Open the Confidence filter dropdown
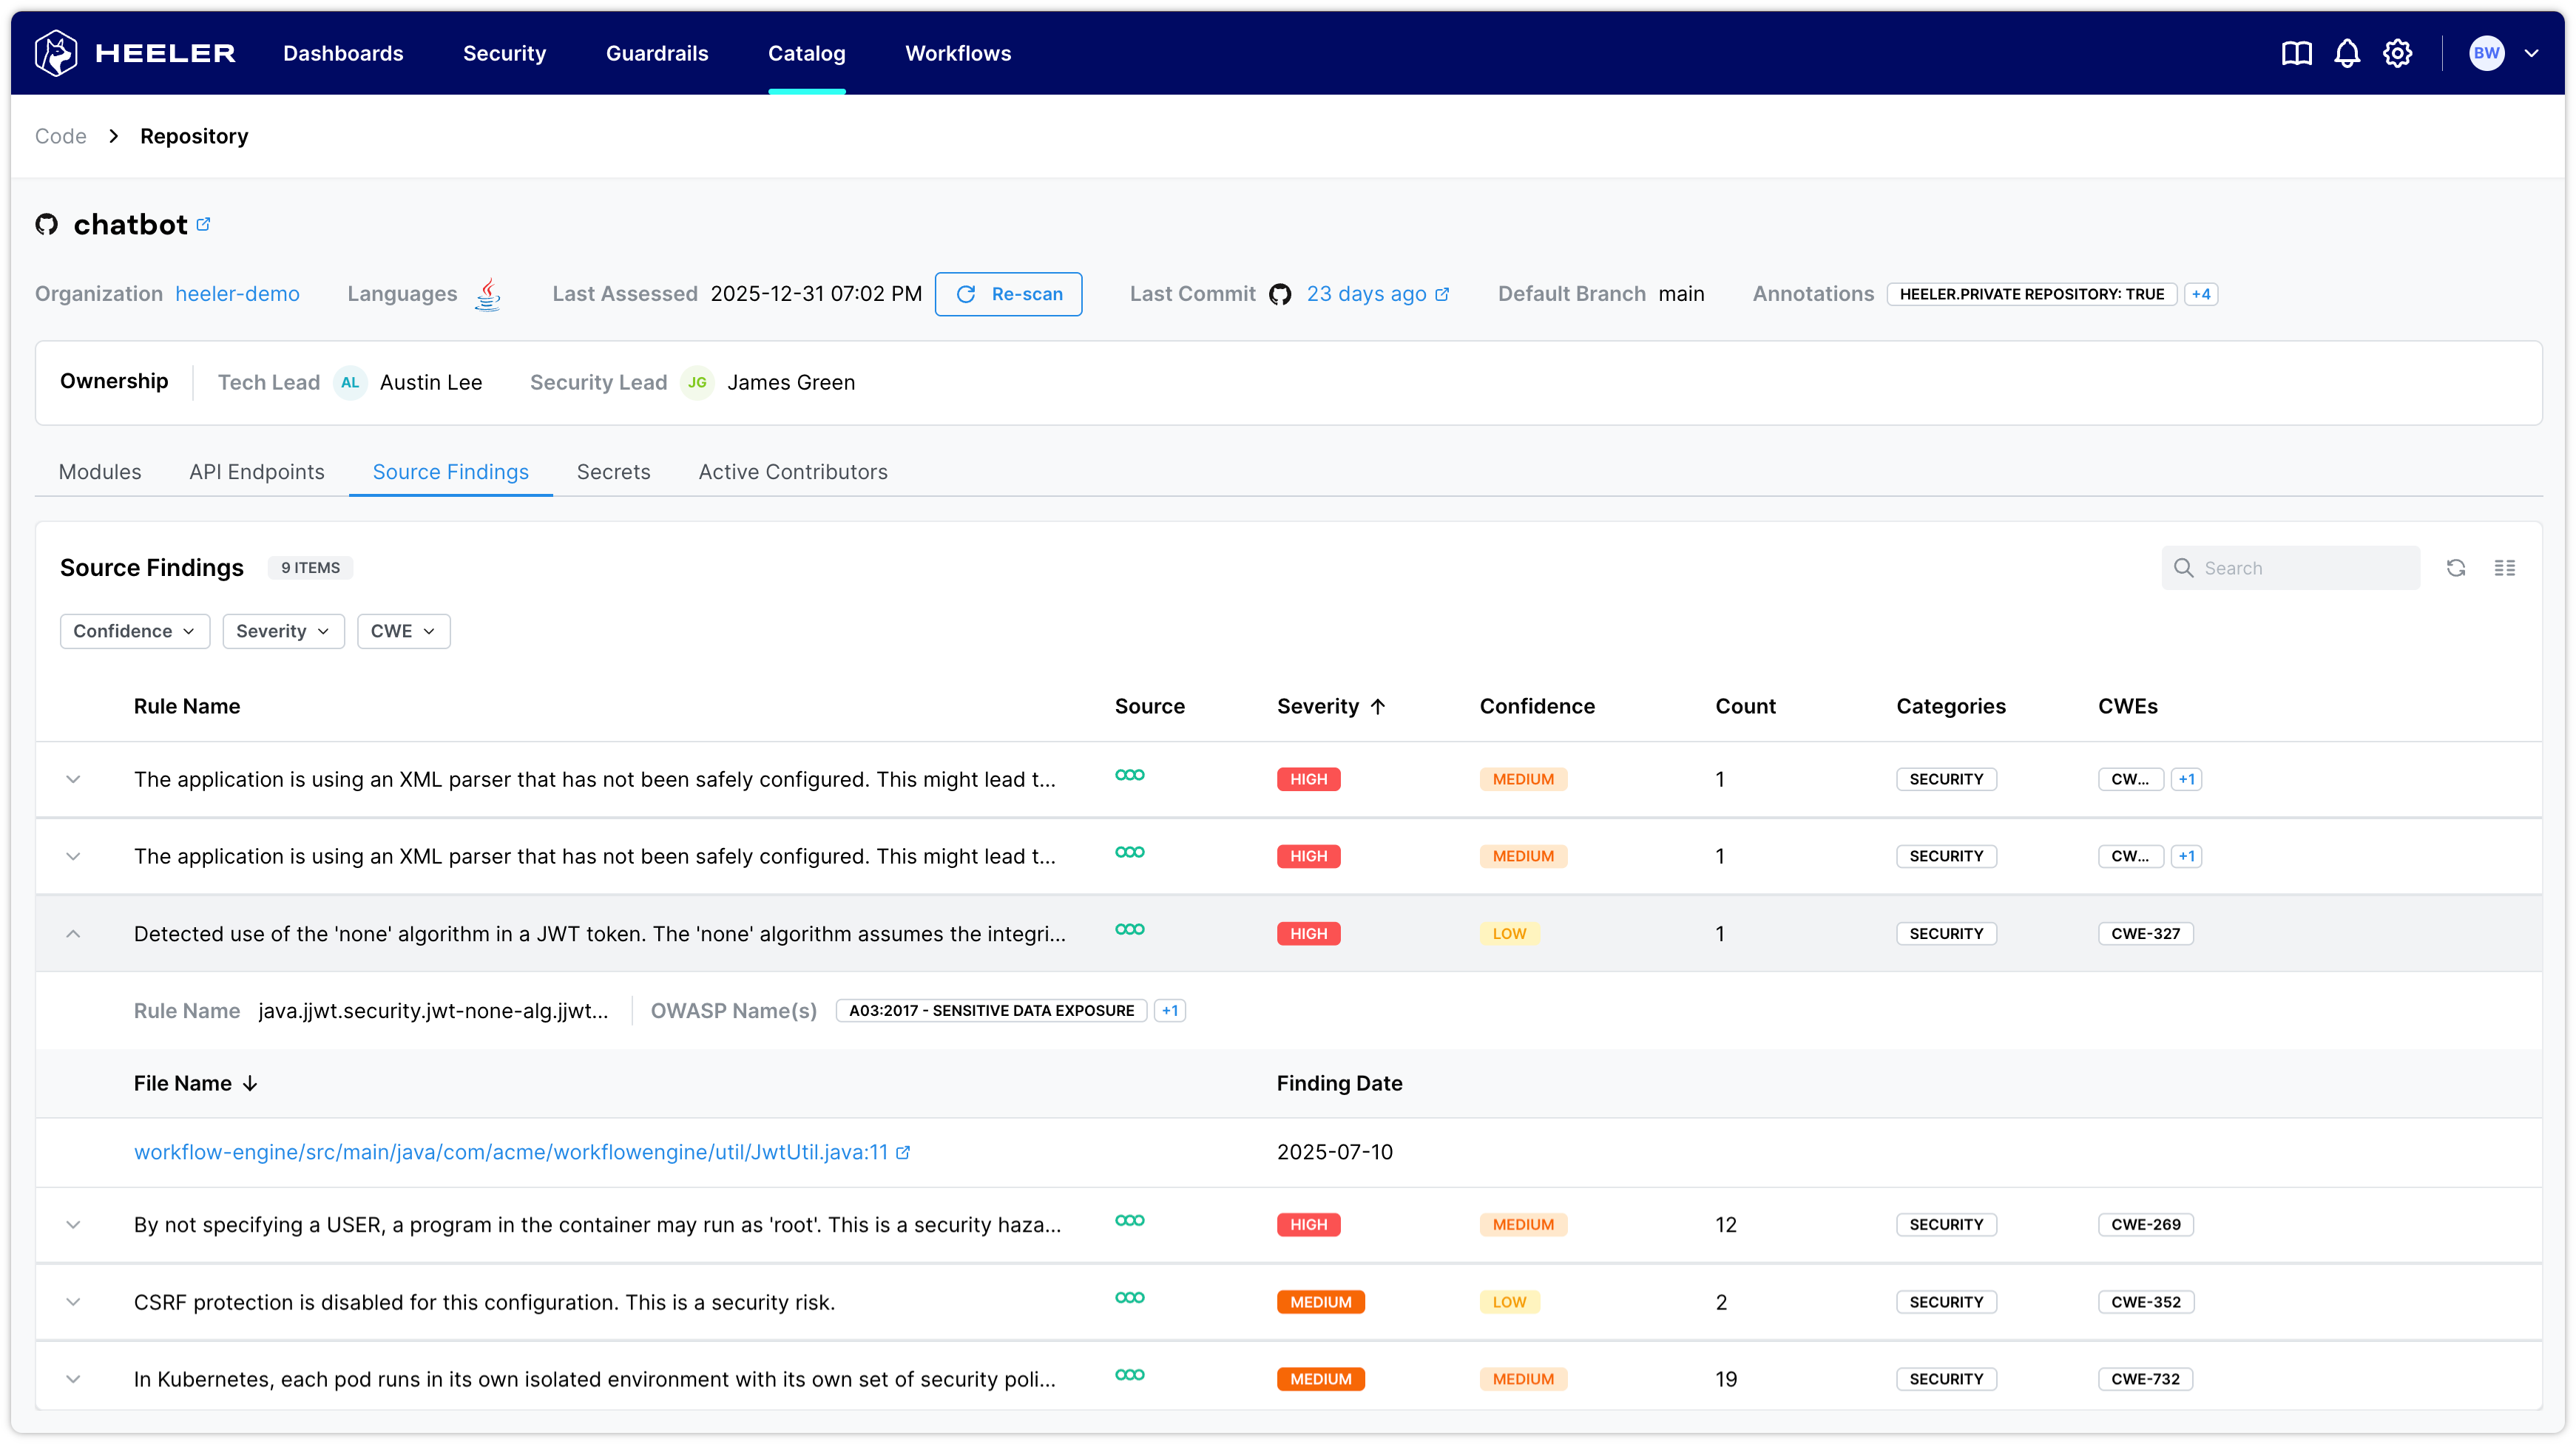Viewport: 2576px width, 1444px height. point(134,631)
